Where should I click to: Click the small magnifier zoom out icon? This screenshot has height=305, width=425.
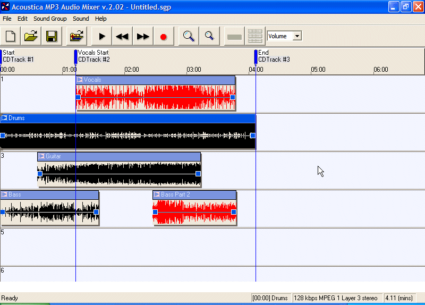[x=209, y=36]
